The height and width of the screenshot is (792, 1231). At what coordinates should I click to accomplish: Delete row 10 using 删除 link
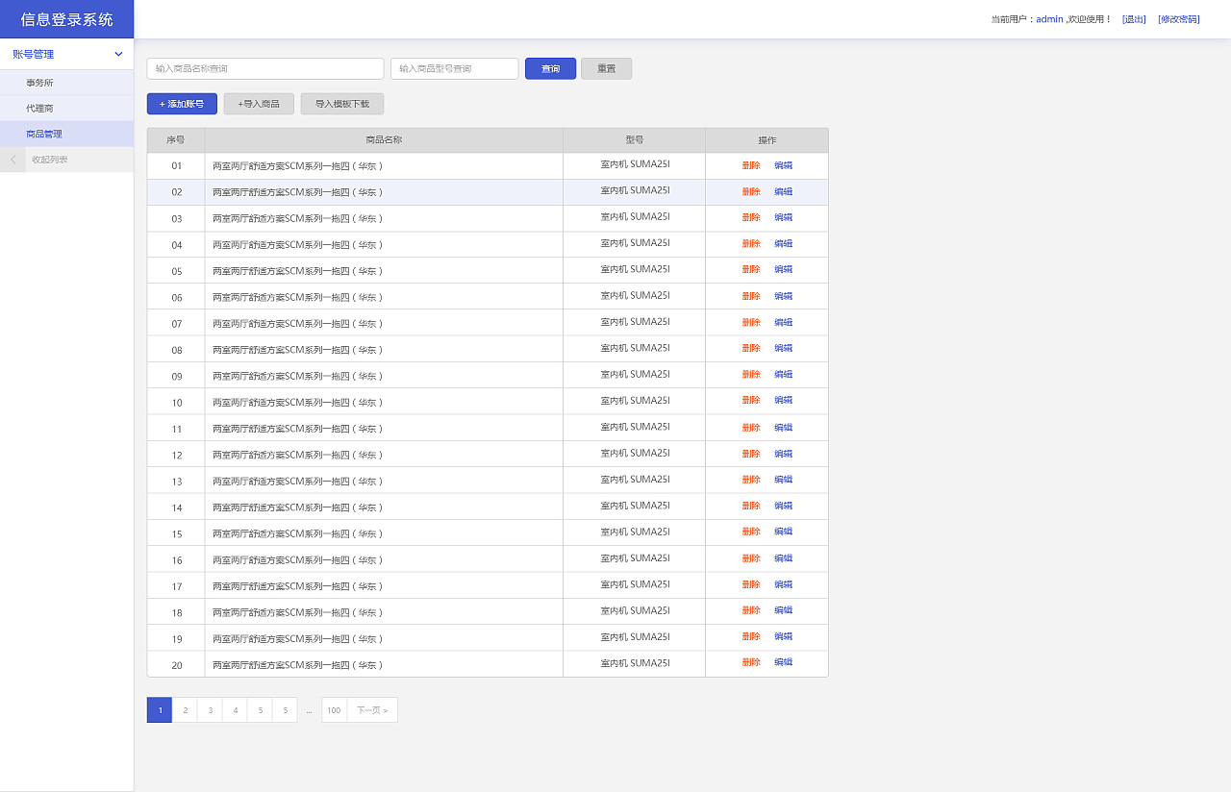750,401
